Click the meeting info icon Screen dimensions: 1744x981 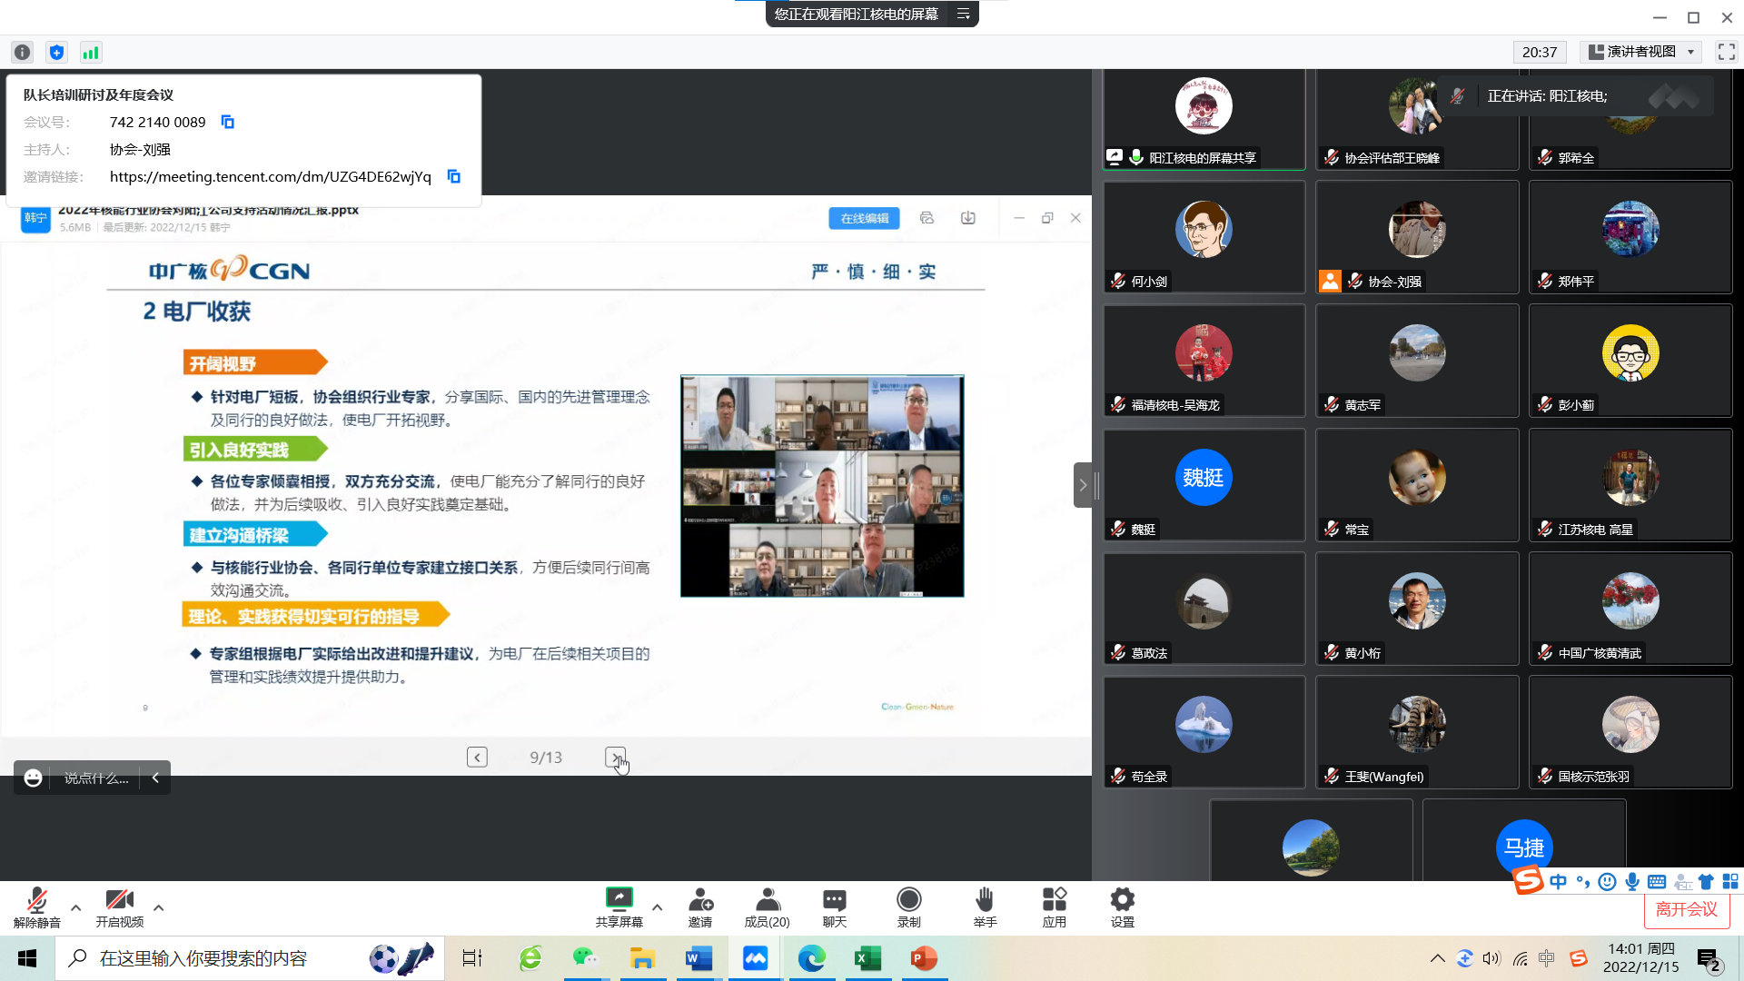(23, 53)
